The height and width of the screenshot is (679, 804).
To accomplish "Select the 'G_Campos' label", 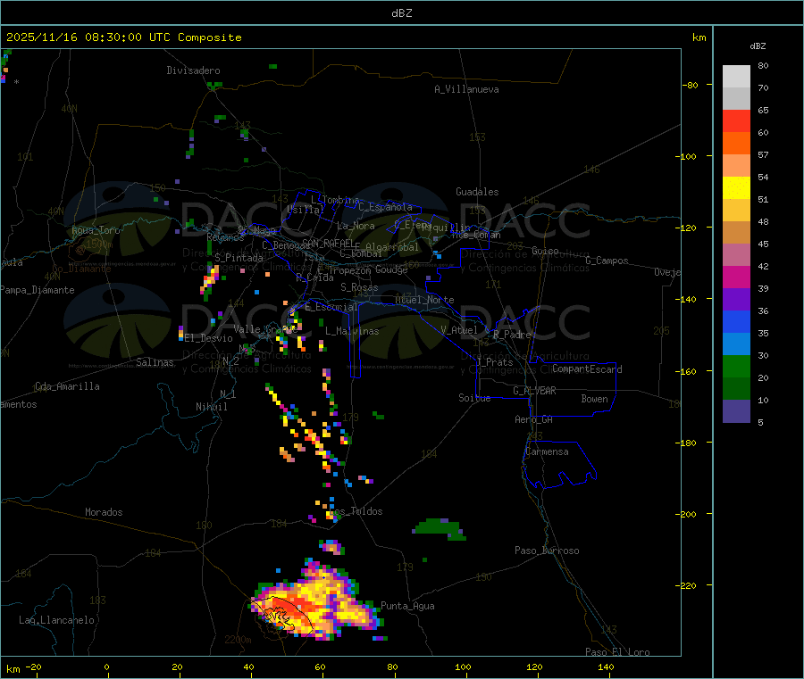I will (x=607, y=261).
